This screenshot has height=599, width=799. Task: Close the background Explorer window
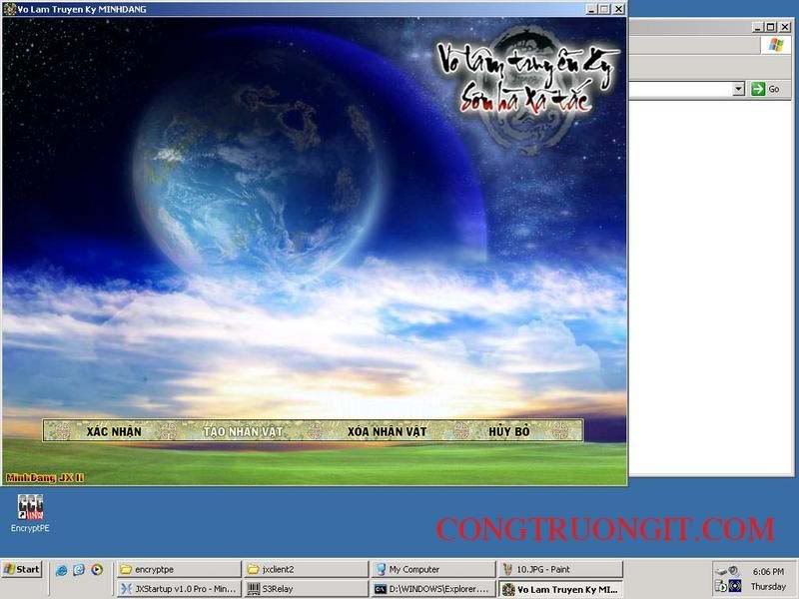[785, 27]
